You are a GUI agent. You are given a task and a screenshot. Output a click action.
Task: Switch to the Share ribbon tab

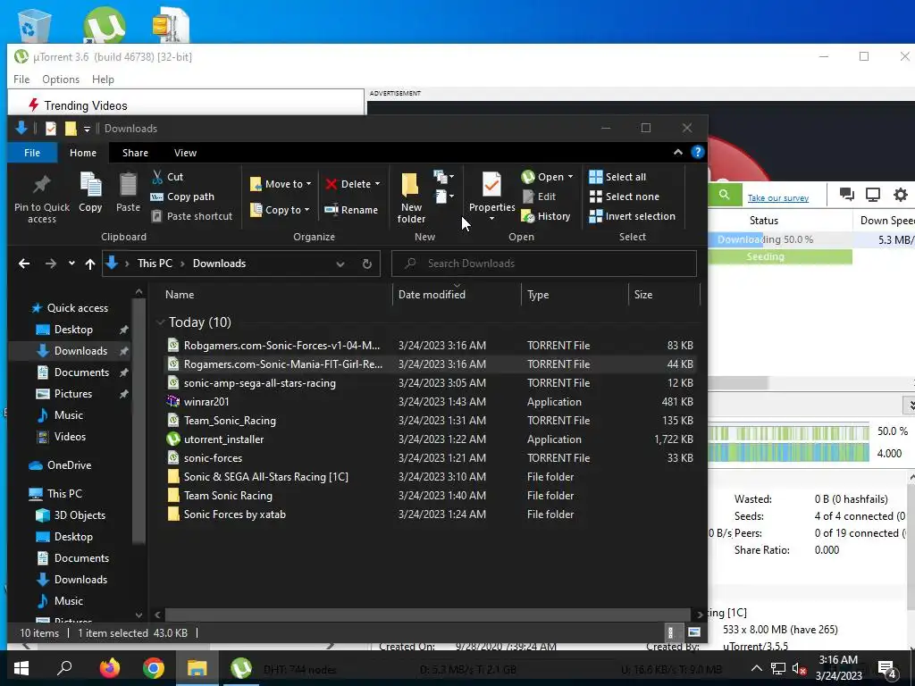(135, 153)
